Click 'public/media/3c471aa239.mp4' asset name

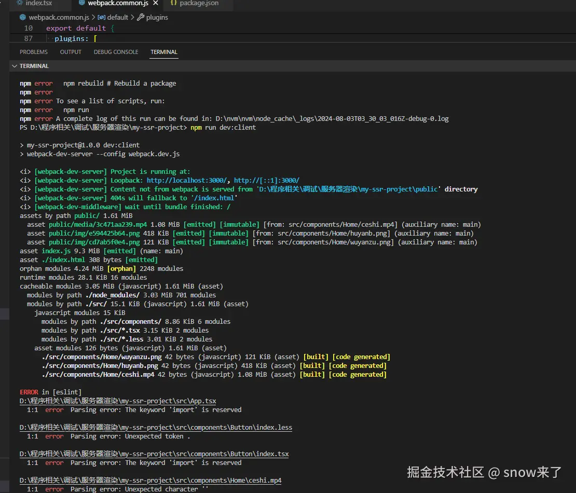click(x=98, y=225)
